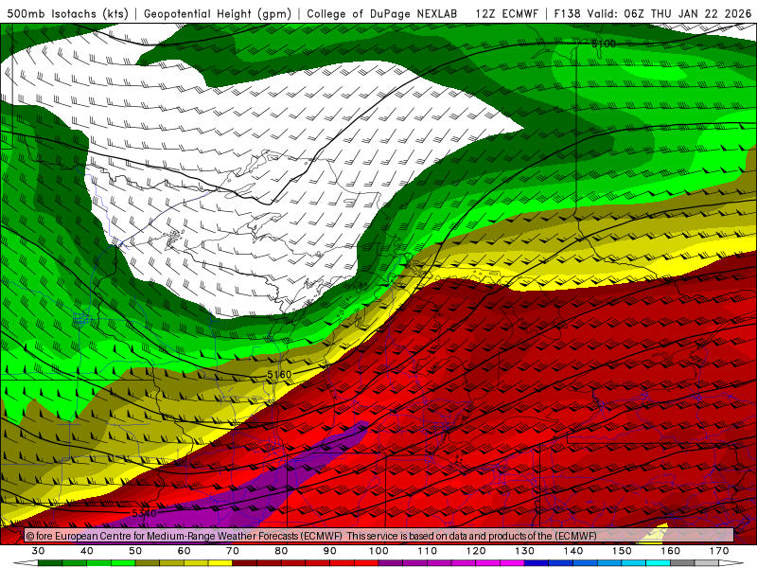Click the 150 knot colorbar label
Viewport: 757px width, 568px height.
623,551
